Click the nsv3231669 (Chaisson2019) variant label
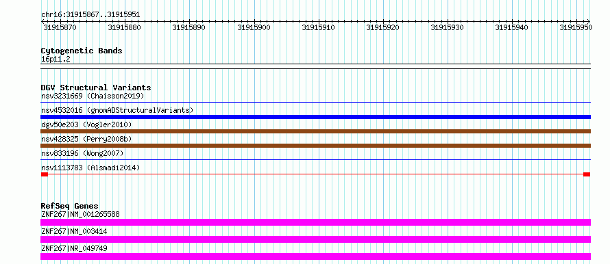Viewport: 610px width, 264px height. (x=93, y=96)
